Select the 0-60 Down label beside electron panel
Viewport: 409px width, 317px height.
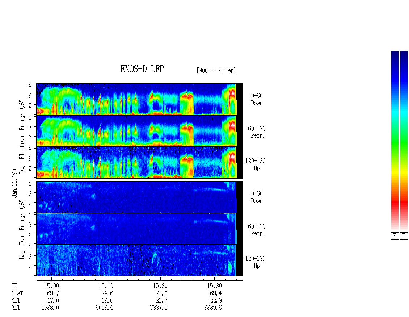tap(257, 99)
